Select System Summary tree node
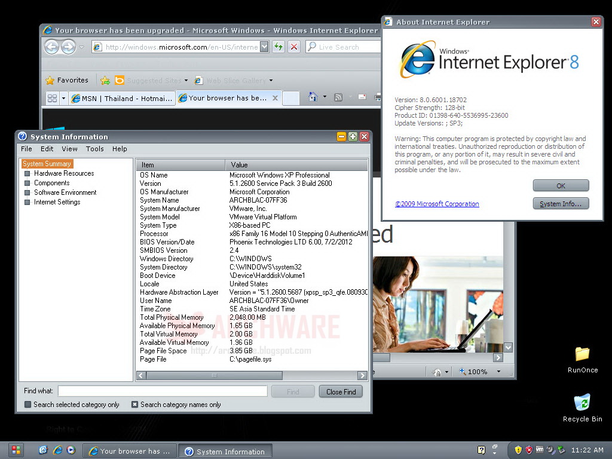 coord(47,164)
